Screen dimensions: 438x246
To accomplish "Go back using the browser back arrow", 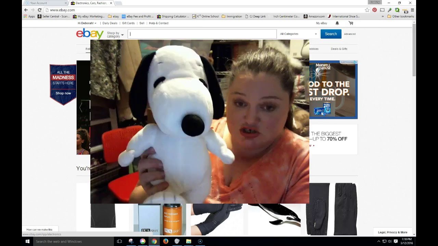I will [x=26, y=10].
